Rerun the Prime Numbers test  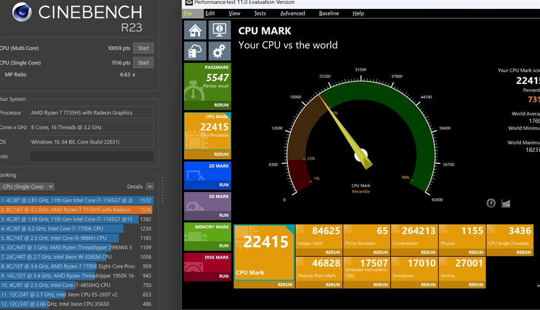coord(380,252)
